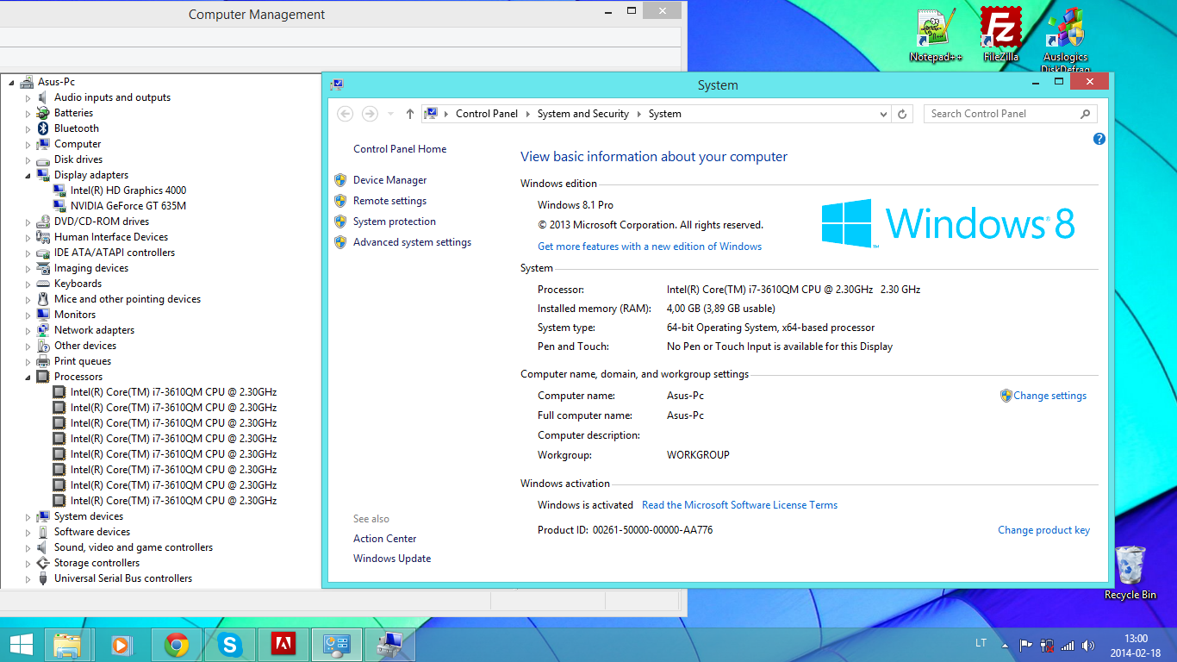
Task: Open Windows Update under See also
Action: coord(392,559)
